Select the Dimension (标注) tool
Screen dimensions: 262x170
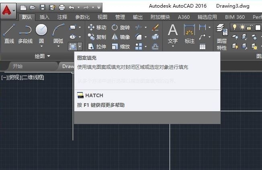tap(190, 34)
